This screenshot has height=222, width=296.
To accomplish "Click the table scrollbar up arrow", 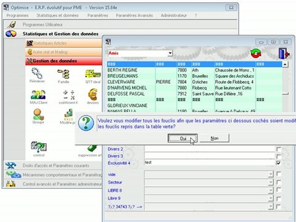I will (286, 64).
